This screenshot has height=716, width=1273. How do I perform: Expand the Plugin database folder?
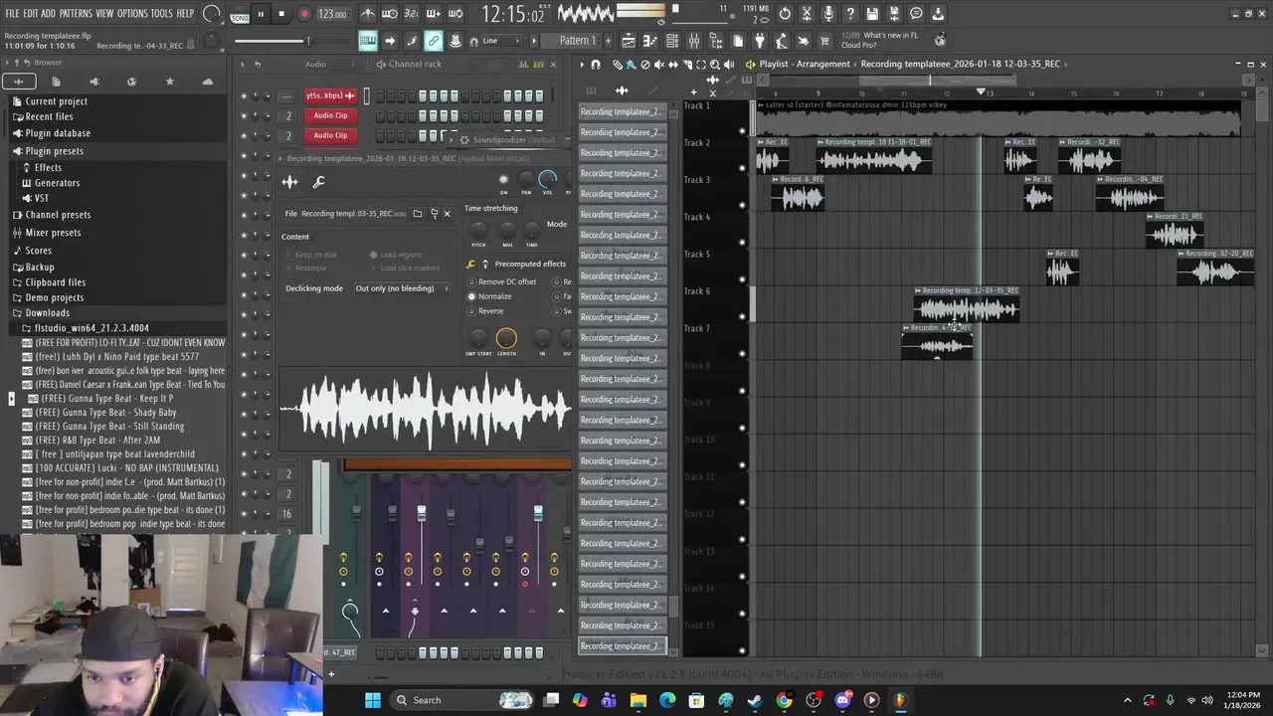tap(58, 133)
